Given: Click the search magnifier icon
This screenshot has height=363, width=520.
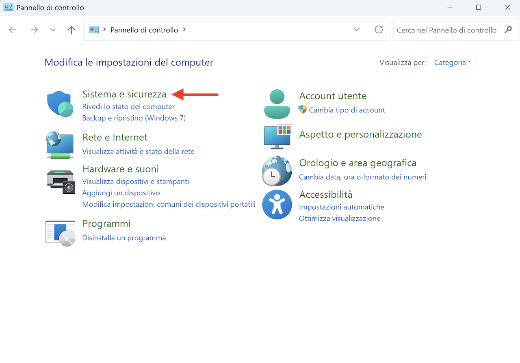Looking at the screenshot, I should pos(508,30).
